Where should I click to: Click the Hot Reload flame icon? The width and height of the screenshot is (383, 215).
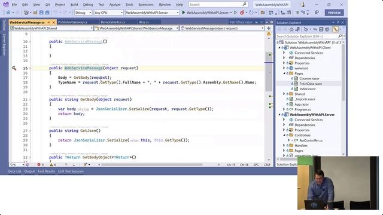[x=242, y=13]
